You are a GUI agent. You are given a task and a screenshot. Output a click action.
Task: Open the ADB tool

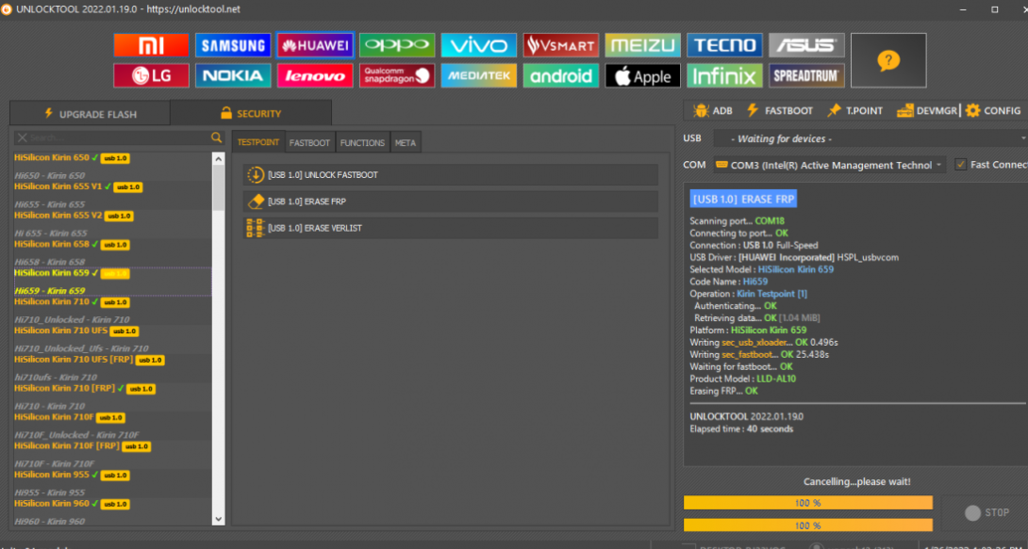click(x=713, y=110)
